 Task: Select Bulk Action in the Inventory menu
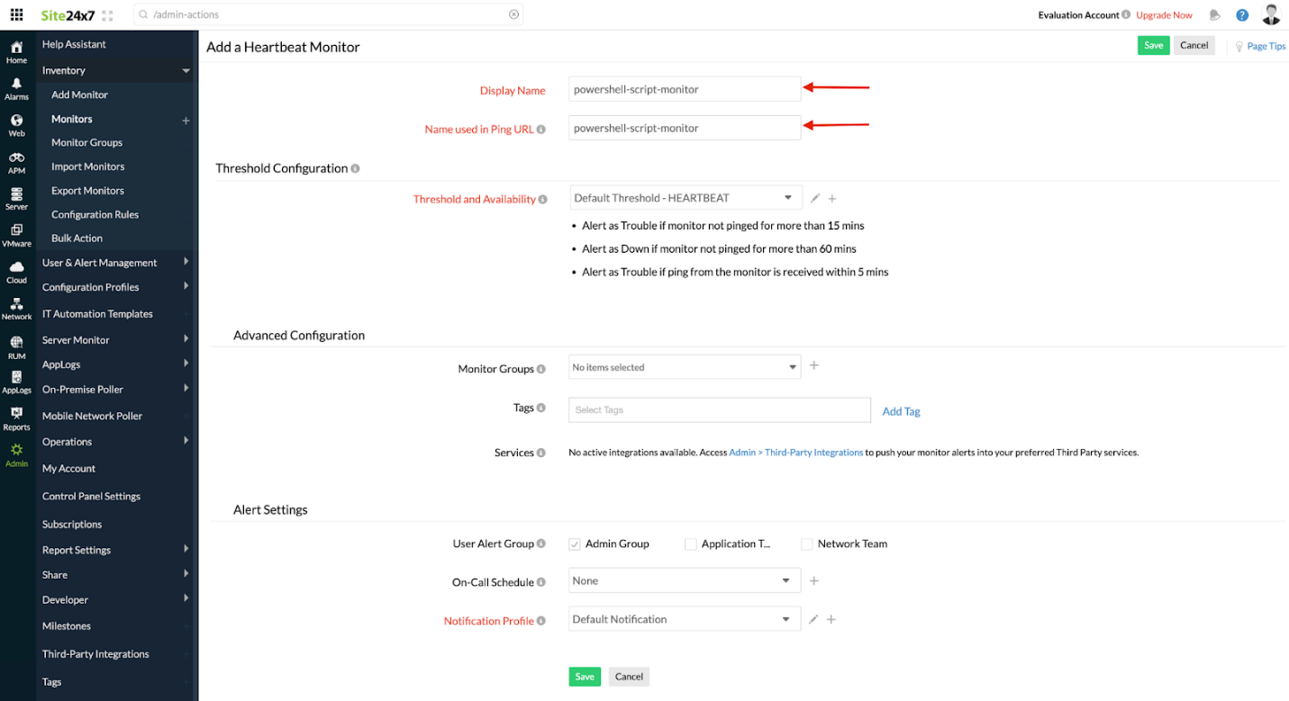click(77, 238)
